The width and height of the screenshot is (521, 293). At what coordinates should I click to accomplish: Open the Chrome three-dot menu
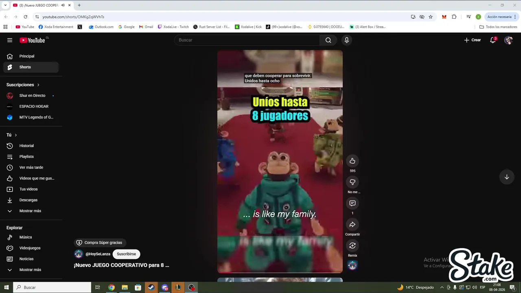(515, 17)
